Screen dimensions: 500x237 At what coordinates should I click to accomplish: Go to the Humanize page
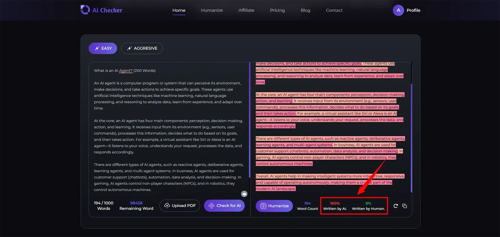[x=212, y=10]
